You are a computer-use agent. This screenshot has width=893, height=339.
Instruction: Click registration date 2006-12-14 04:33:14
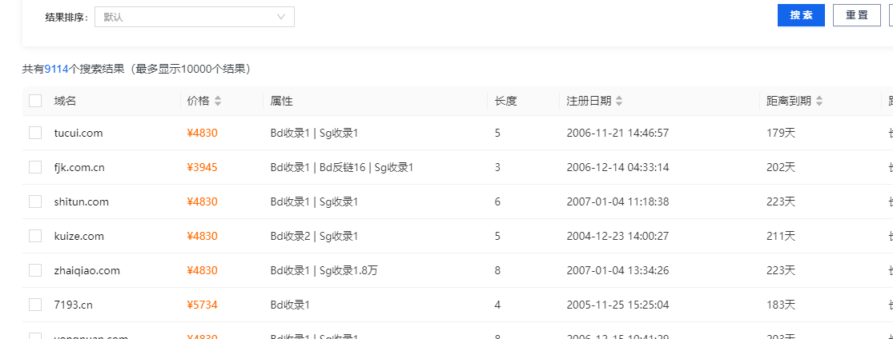click(618, 167)
